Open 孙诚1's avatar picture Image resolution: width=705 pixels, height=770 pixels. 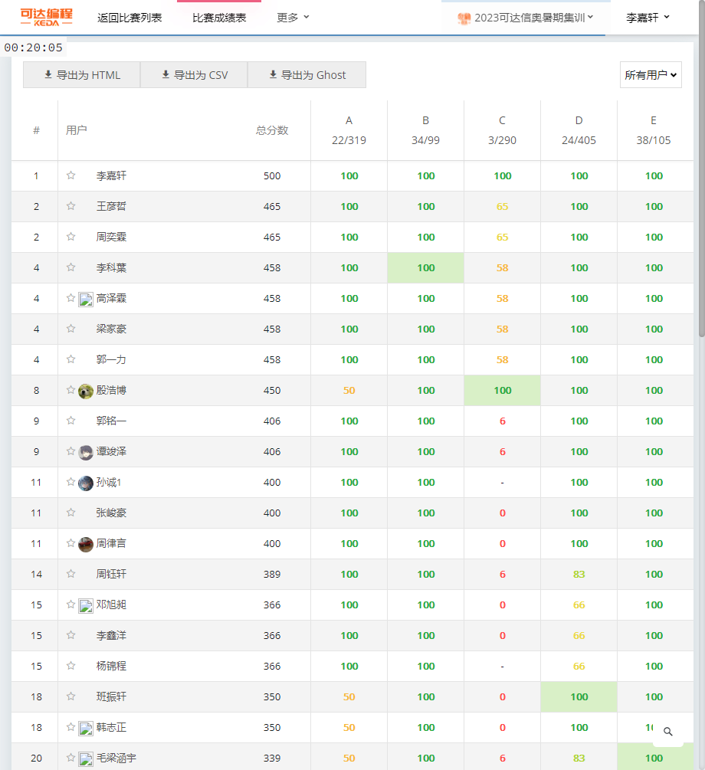point(86,483)
